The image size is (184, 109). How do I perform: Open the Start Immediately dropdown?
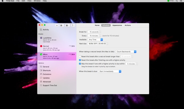pos(110,71)
